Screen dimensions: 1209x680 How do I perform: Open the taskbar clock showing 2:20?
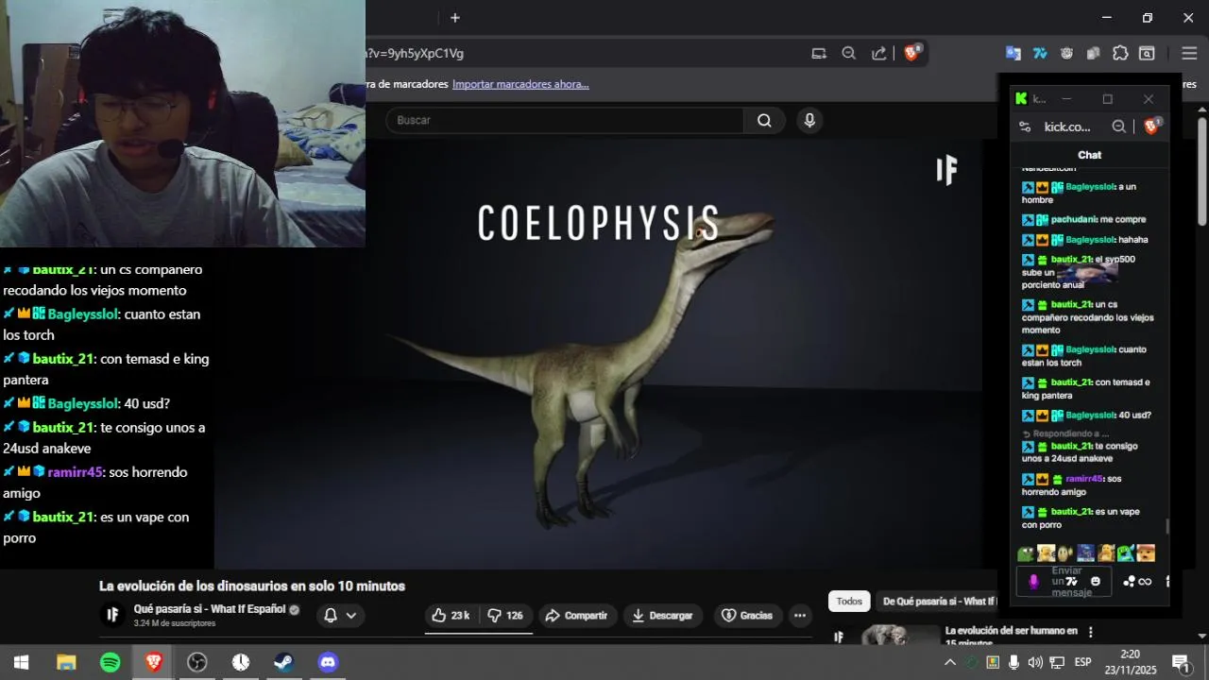pyautogui.click(x=1130, y=662)
